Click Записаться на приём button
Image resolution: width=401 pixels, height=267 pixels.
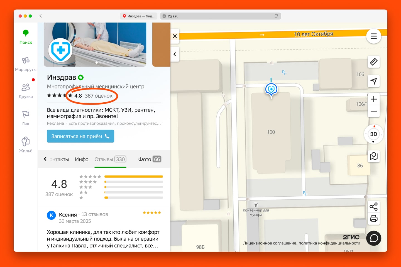click(x=80, y=136)
